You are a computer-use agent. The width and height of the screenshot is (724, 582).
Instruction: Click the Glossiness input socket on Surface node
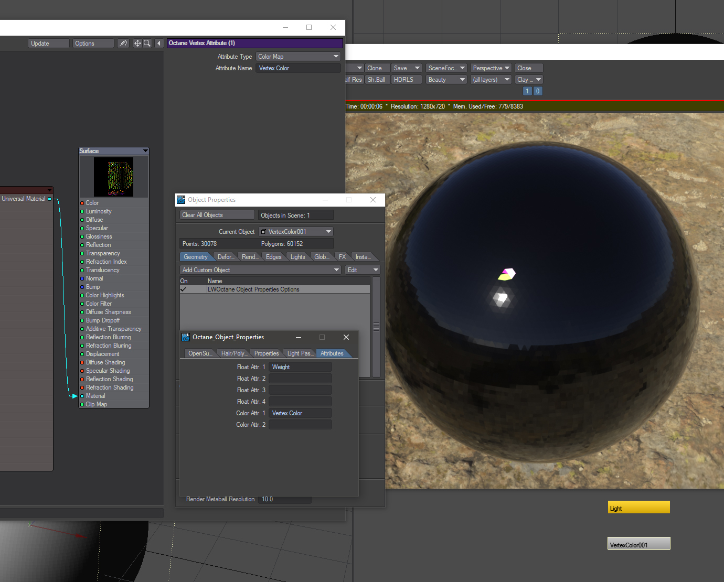[82, 236]
